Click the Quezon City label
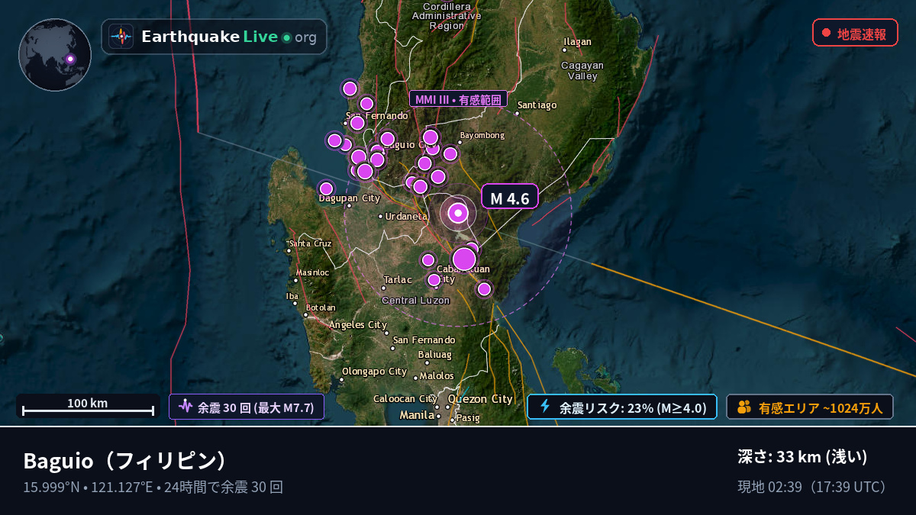Image resolution: width=916 pixels, height=515 pixels. pyautogui.click(x=480, y=399)
